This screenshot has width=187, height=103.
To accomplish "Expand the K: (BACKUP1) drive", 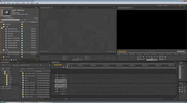I will coord(1,87).
